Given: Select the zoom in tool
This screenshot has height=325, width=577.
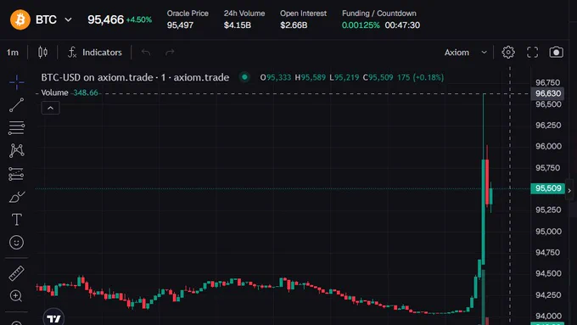Looking at the screenshot, I should (x=16, y=296).
